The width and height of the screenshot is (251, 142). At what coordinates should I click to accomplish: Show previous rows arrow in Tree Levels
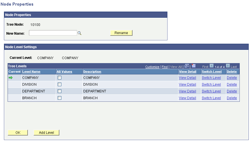(x=212, y=66)
